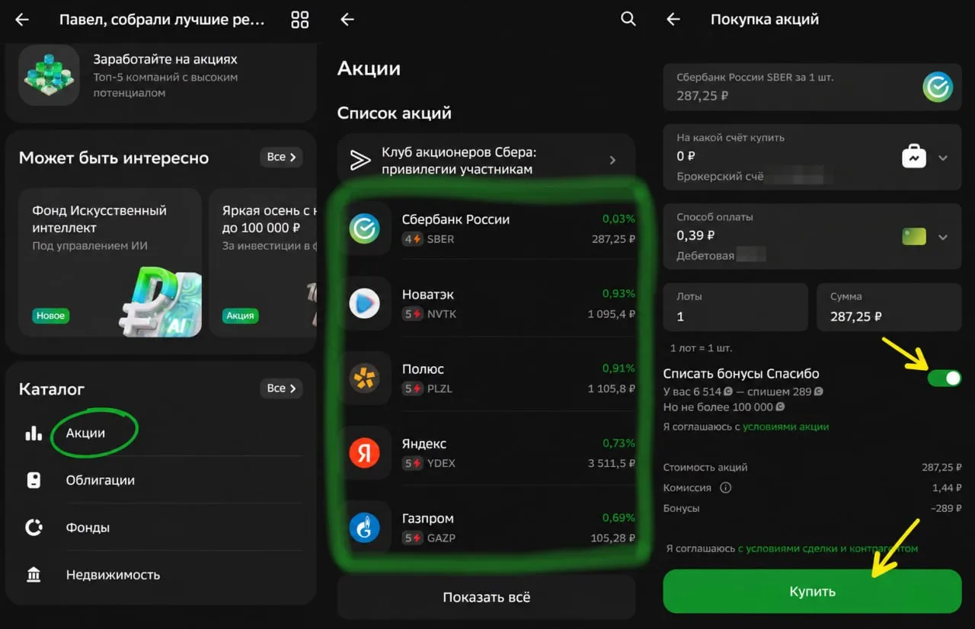Edit the Сумма amount field
The image size is (975, 629).
[889, 307]
